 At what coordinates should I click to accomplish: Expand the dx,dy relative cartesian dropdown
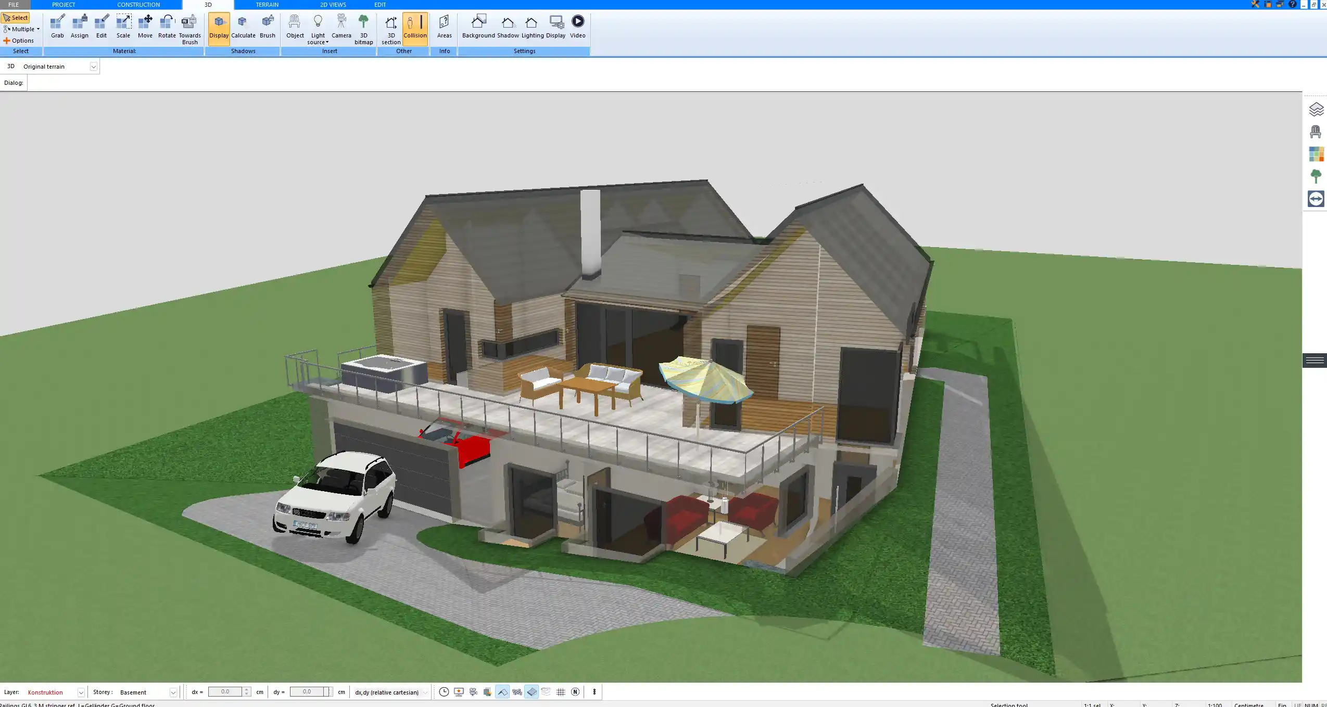point(424,692)
